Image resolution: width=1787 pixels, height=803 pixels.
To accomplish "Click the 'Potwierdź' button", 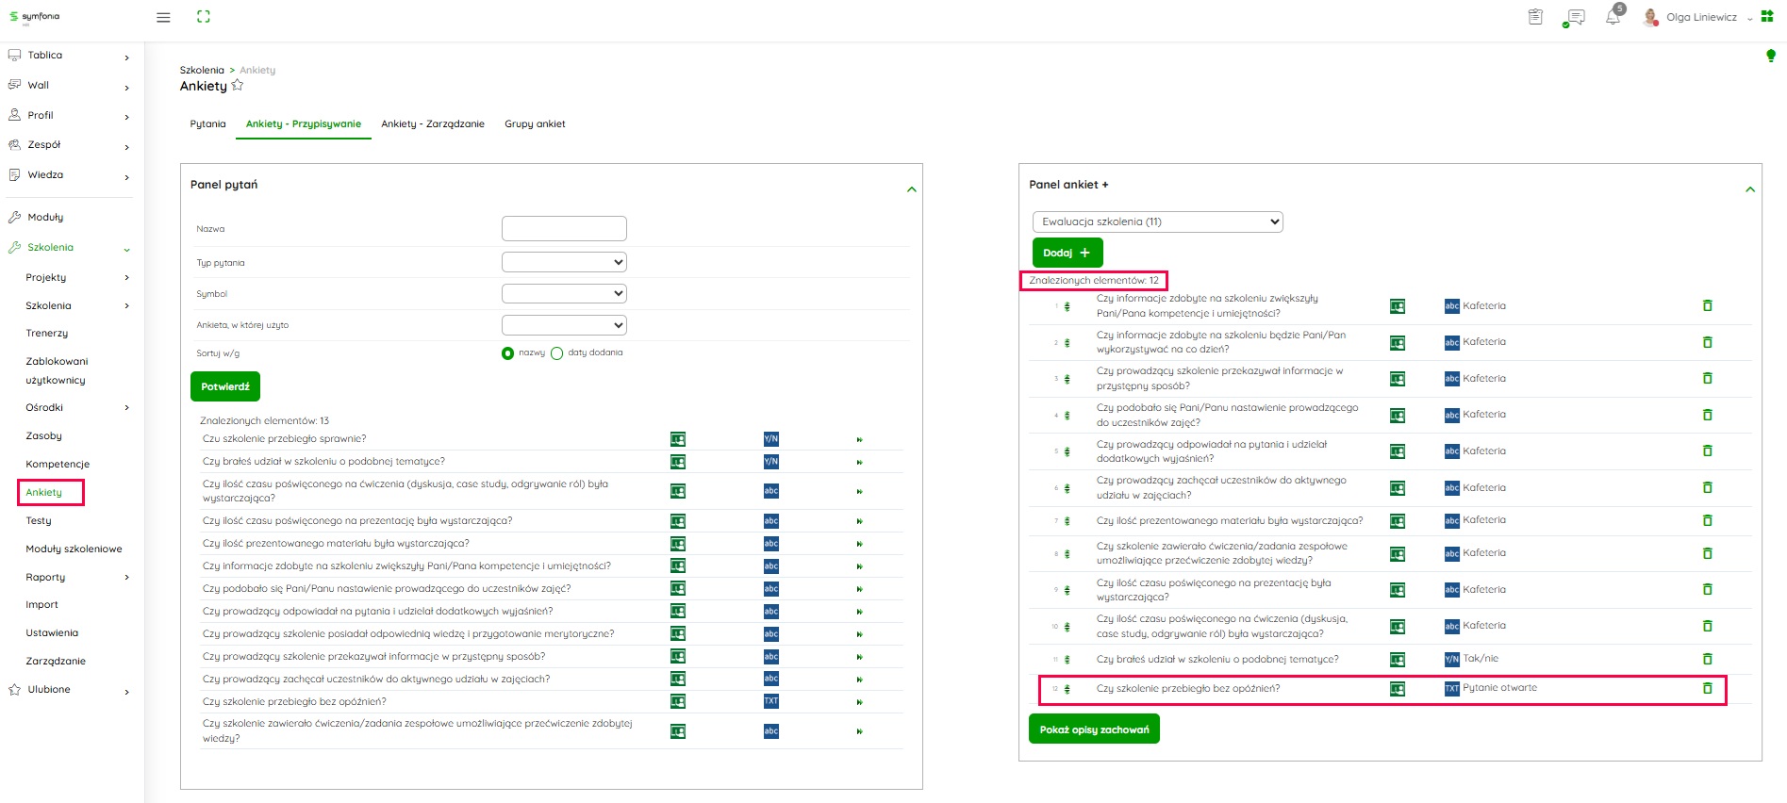I will pos(225,386).
